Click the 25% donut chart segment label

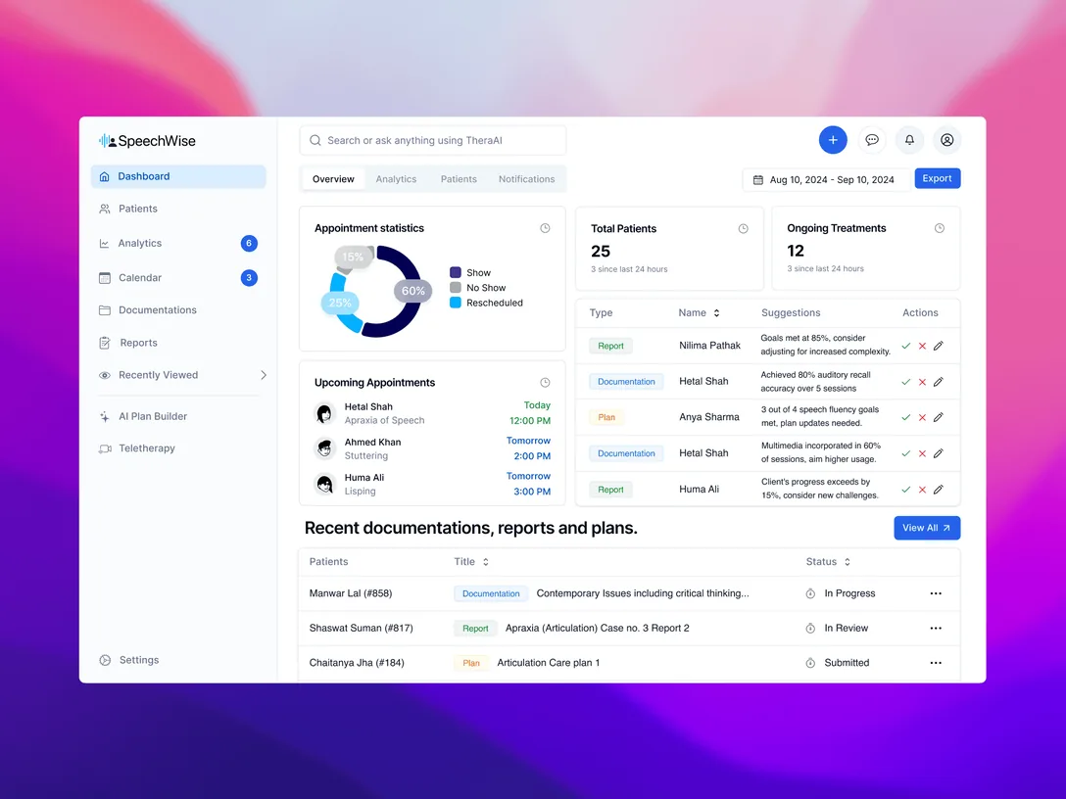(x=340, y=303)
